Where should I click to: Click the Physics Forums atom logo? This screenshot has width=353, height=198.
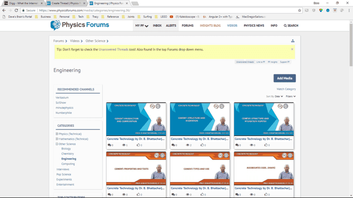pyautogui.click(x=56, y=25)
